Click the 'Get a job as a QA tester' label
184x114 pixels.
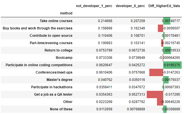pos(53,94)
